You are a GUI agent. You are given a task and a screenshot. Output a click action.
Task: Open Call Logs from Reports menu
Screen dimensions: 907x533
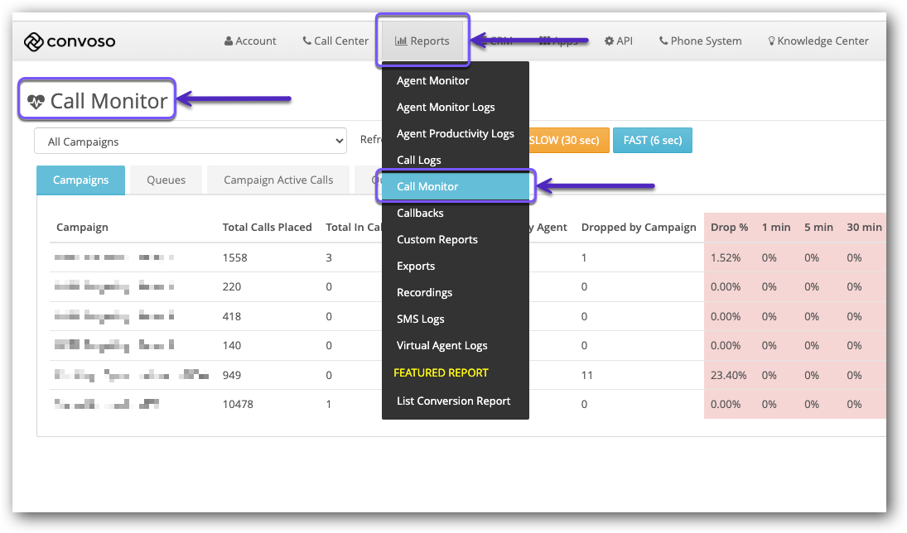418,160
